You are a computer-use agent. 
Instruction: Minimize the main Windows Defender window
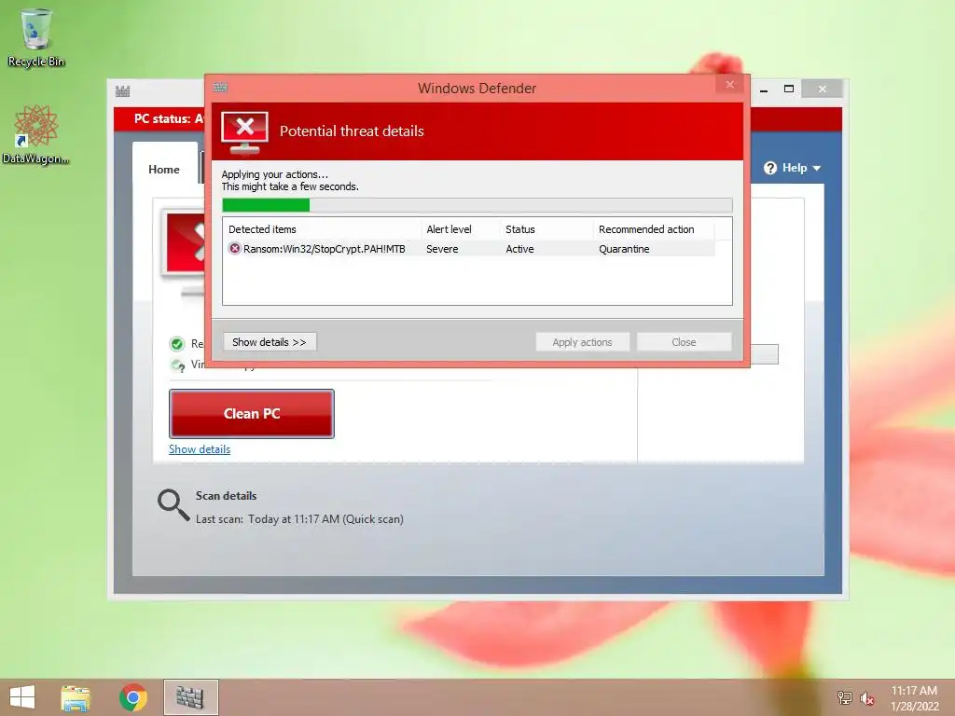tap(764, 89)
